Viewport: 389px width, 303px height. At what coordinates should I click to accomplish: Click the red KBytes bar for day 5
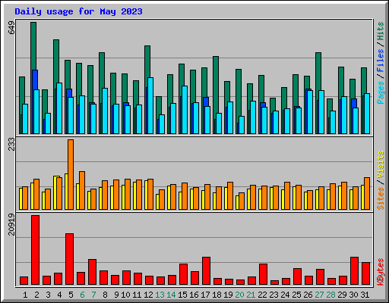(69, 259)
